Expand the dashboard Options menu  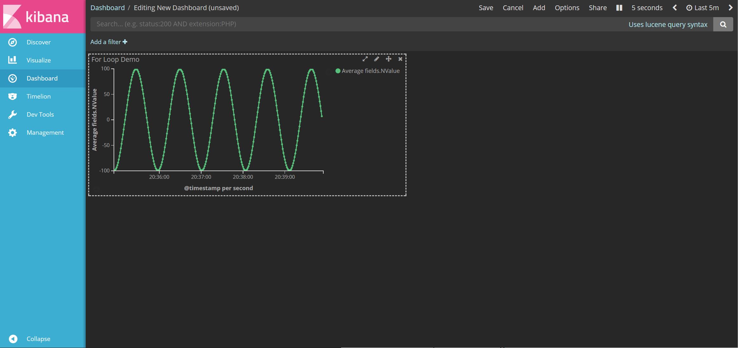tap(567, 8)
